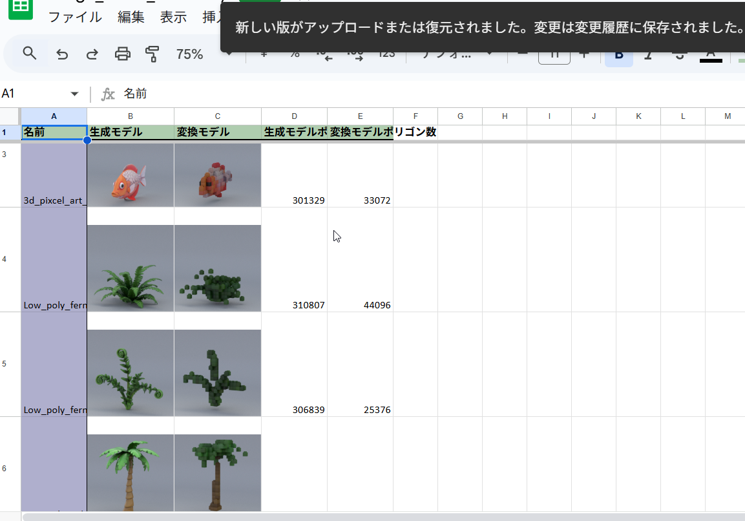Select column J header
The image size is (745, 521).
(x=594, y=116)
